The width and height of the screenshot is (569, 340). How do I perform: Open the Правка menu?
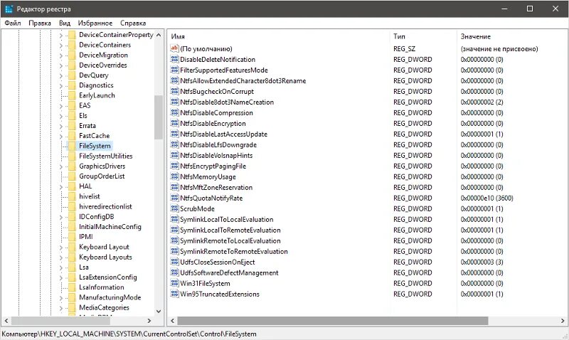[x=40, y=23]
